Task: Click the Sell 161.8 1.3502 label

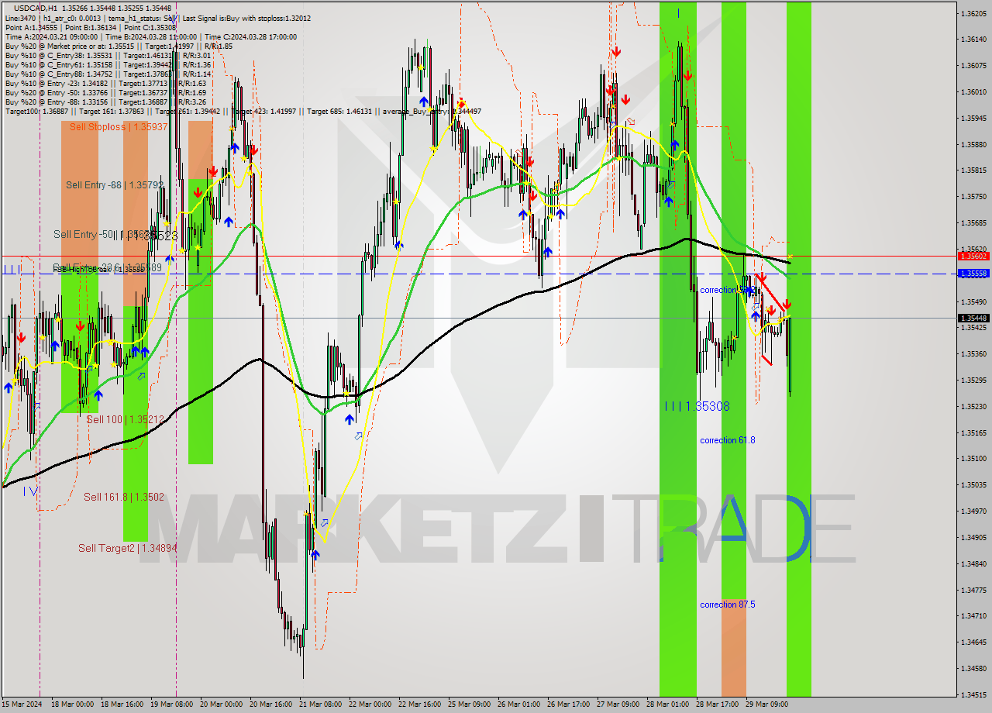Action: (124, 497)
